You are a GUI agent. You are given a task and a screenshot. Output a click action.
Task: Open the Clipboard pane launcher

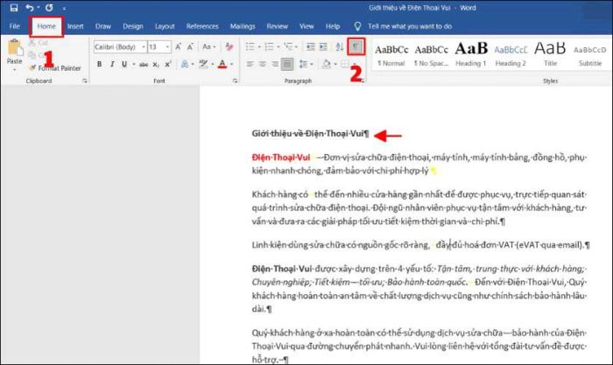pos(84,81)
